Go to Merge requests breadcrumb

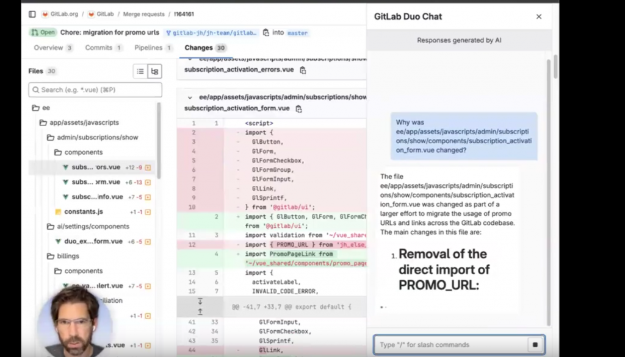click(x=143, y=14)
